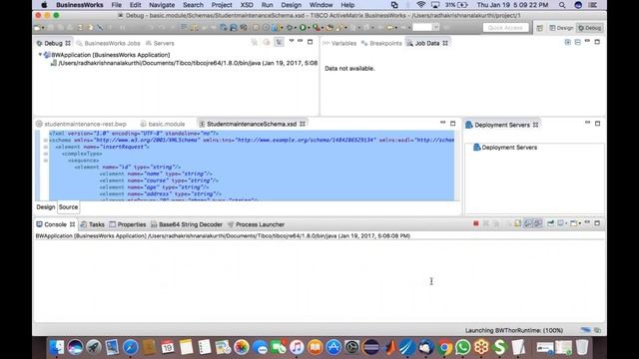Screen dimensions: 639x359
Task: Open the Servers tab
Action: pos(160,43)
